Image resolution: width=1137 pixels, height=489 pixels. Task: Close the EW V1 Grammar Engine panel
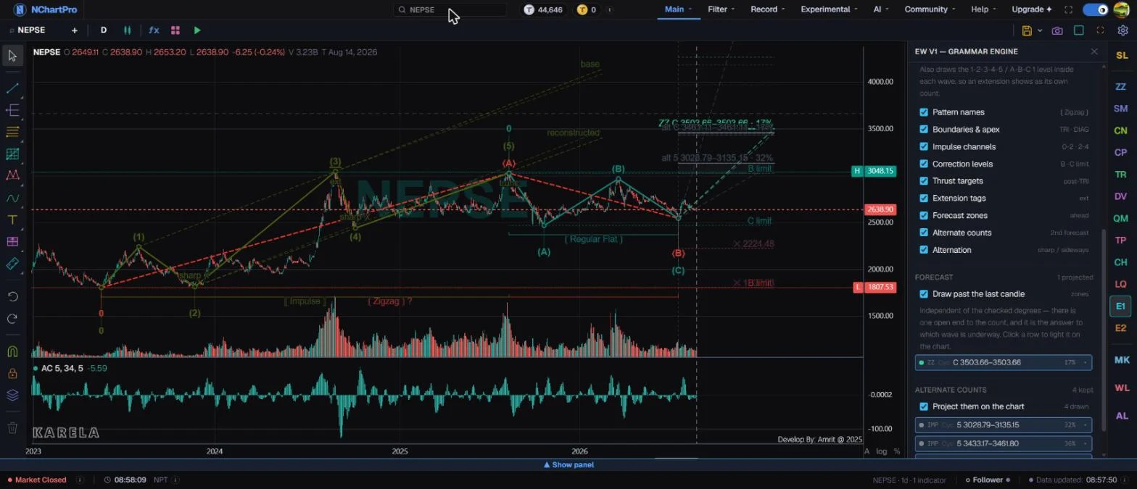pyautogui.click(x=1094, y=51)
